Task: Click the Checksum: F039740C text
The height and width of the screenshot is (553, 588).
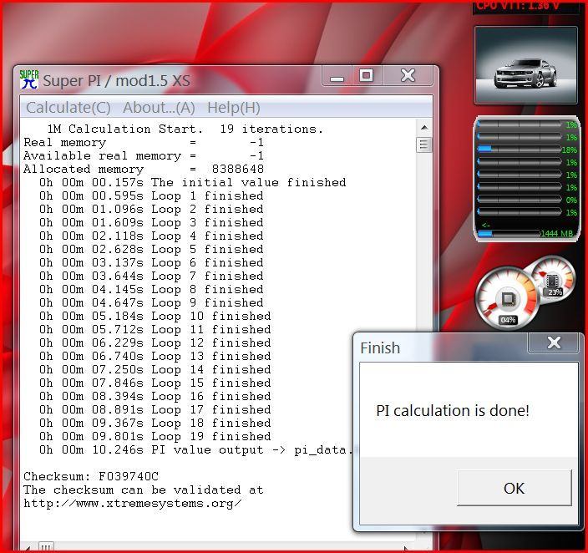Action: click(91, 476)
